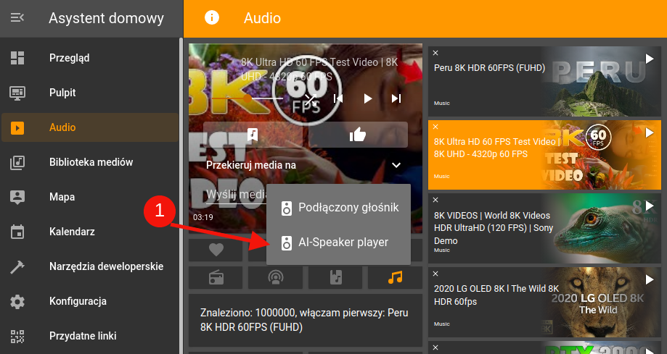Click the Biblioteka mediów icon in the sidebar
Screen dimensions: 667x354
(x=17, y=162)
